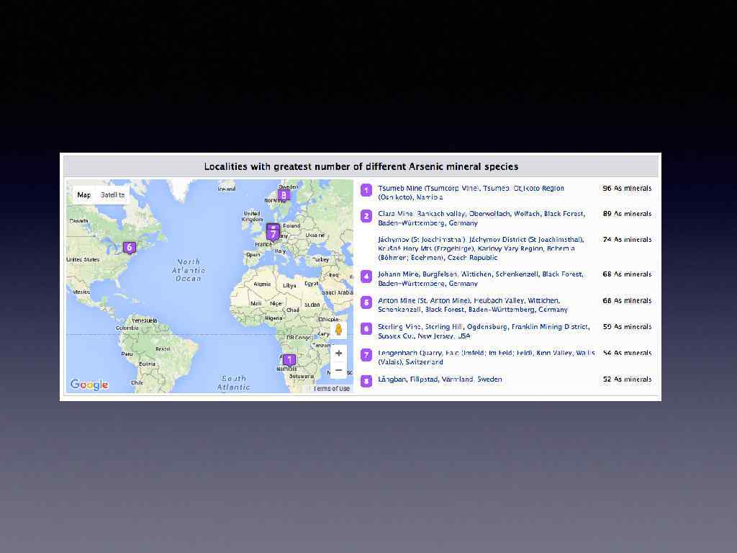Open Johann Mine locality link
Image resolution: width=737 pixels, height=553 pixels.
click(x=480, y=279)
